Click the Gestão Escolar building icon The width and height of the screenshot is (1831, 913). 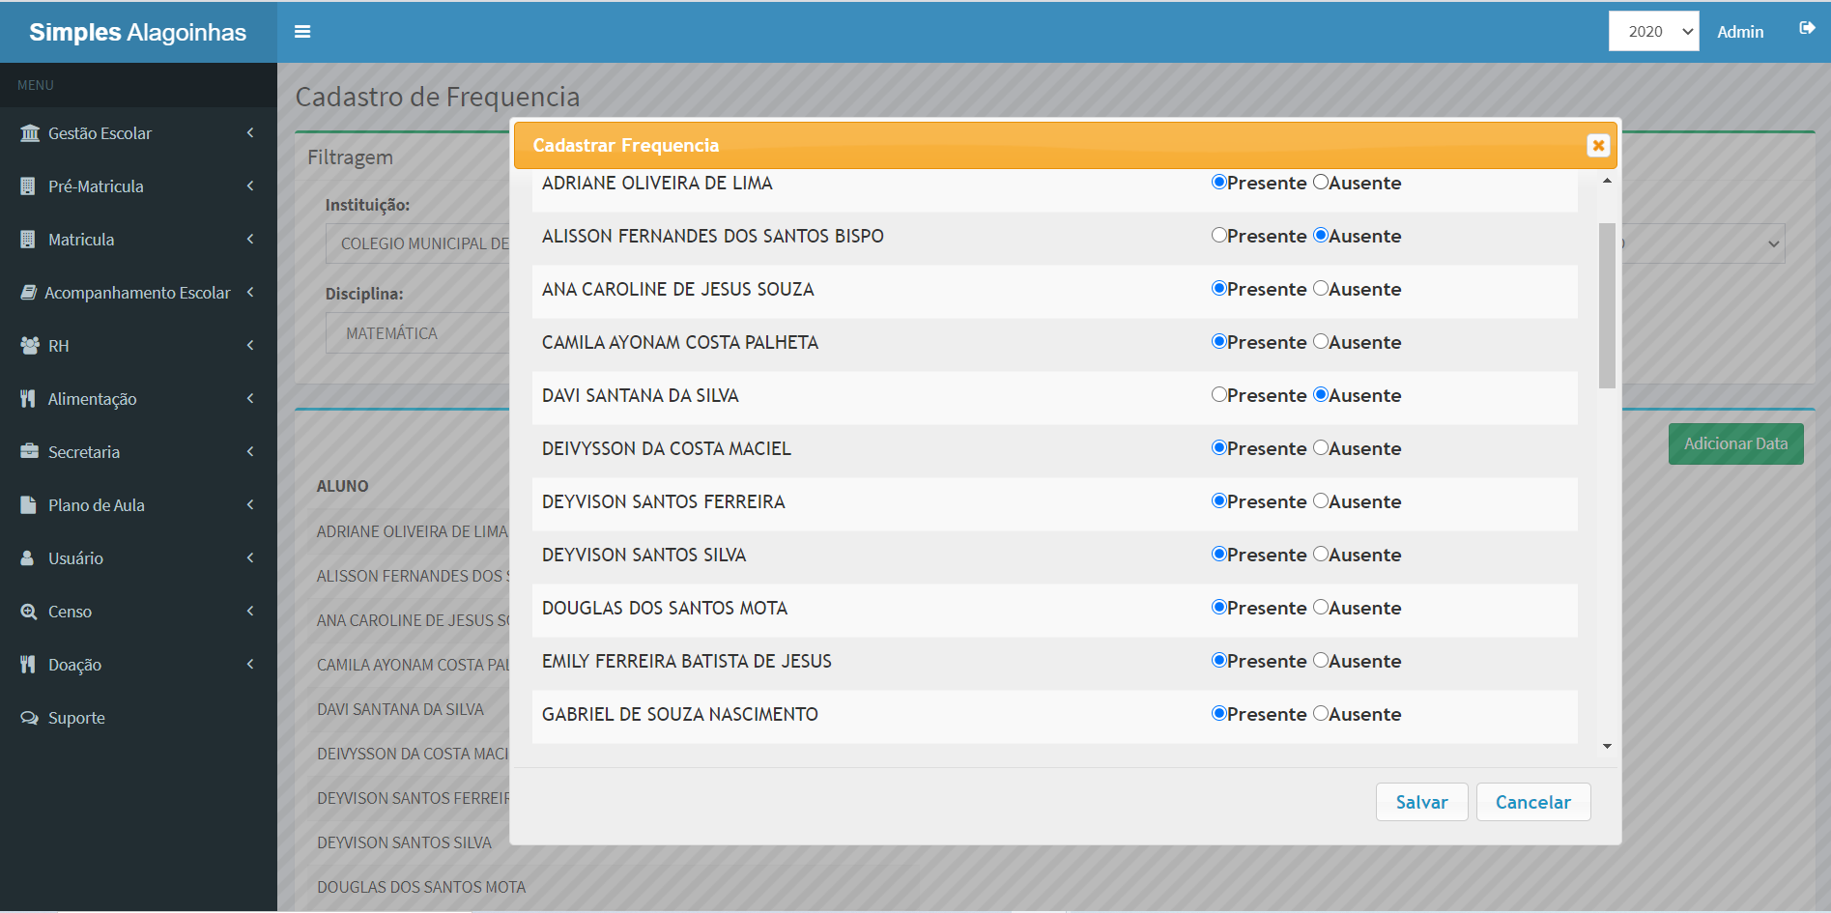click(x=30, y=133)
